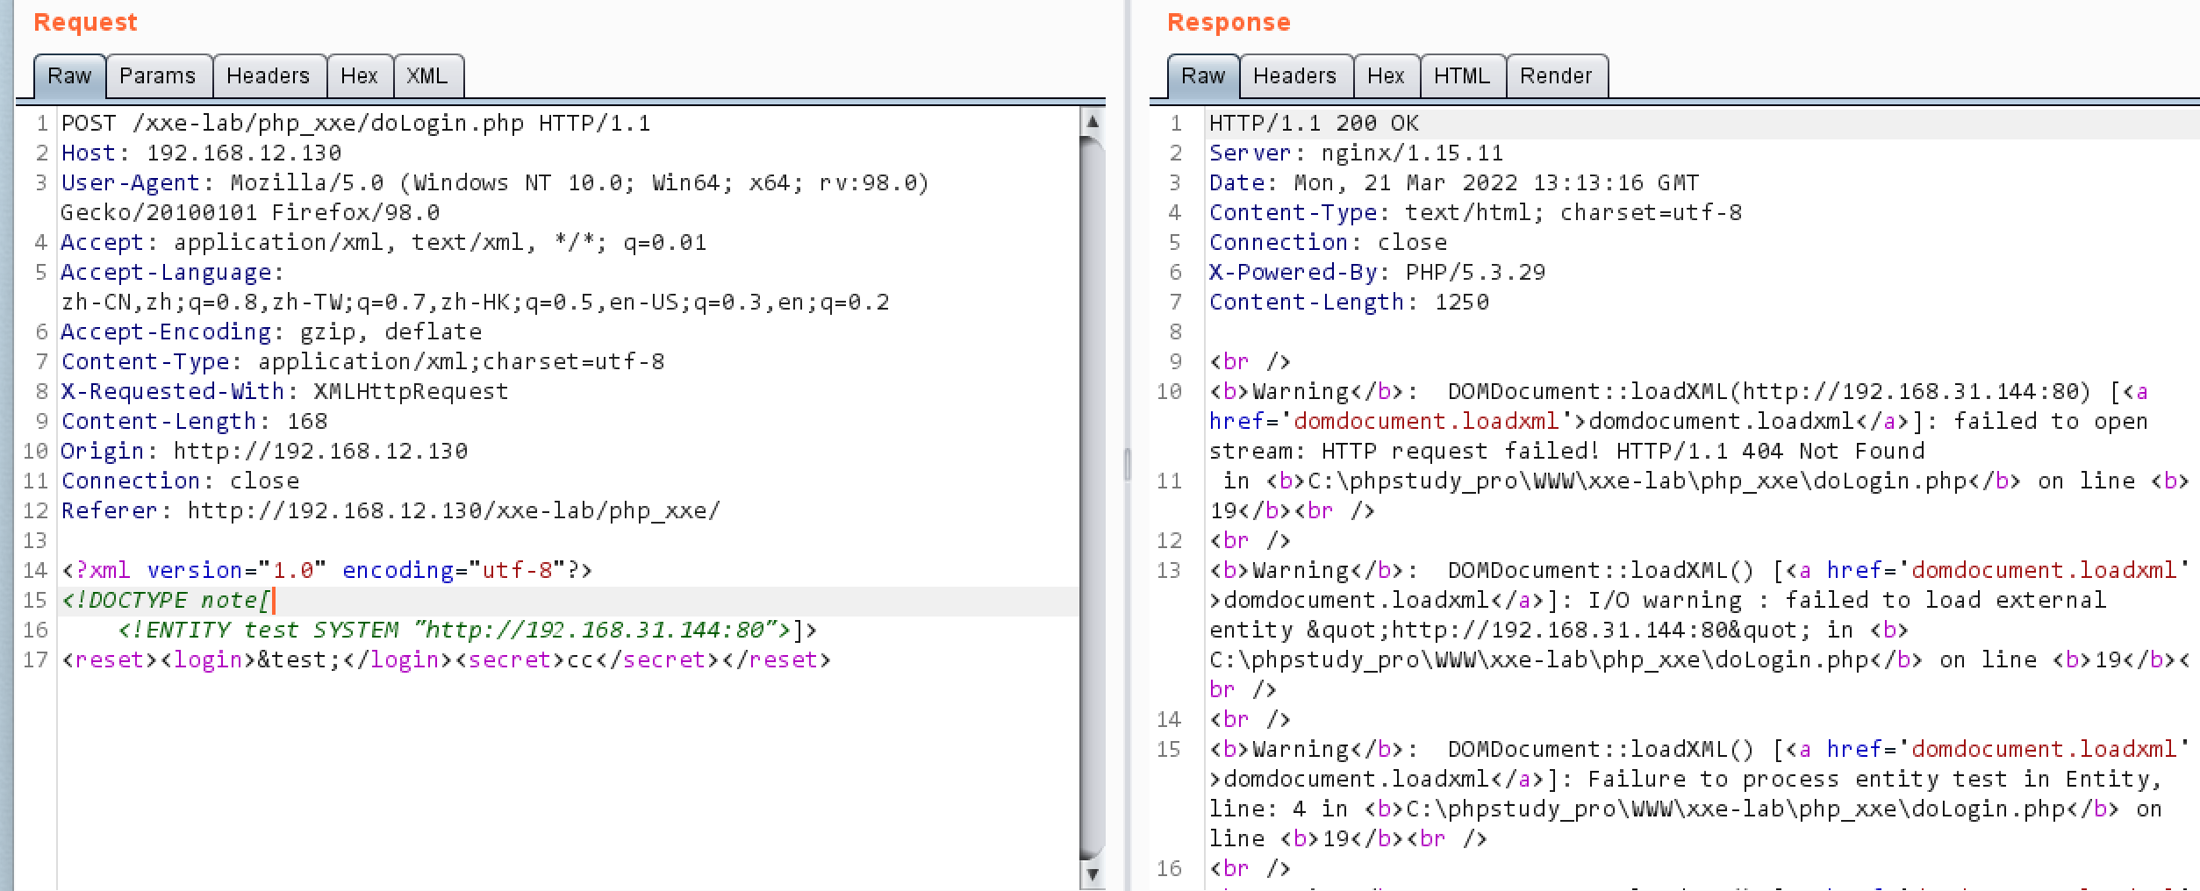The image size is (2200, 891).
Task: Open the Response HTML tab
Action: pos(1462,76)
